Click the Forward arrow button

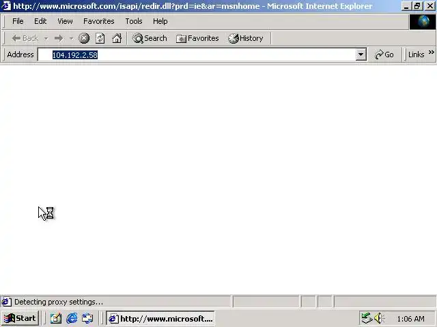[x=59, y=38]
